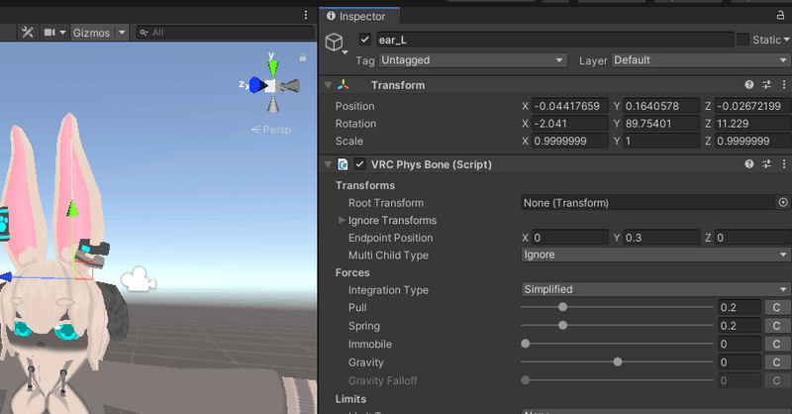This screenshot has width=792, height=414.
Task: Click the Pull curve C button
Action: (777, 307)
